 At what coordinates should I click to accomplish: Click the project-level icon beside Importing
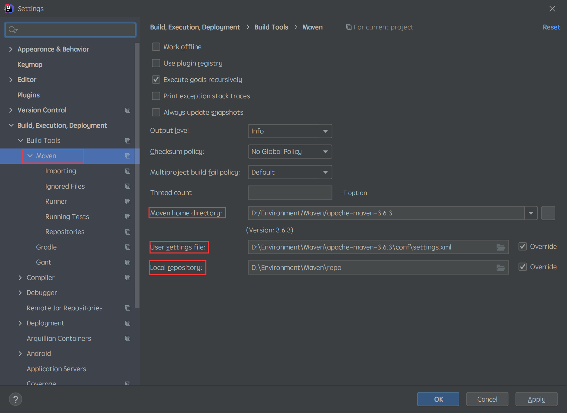pyautogui.click(x=127, y=171)
